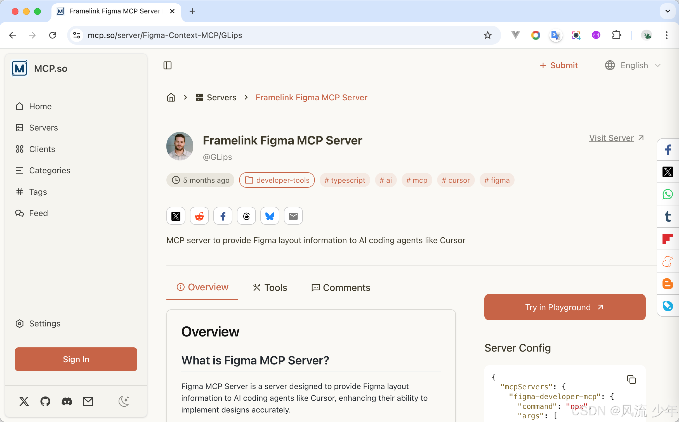Share on Blogger in floating bar

point(668,284)
